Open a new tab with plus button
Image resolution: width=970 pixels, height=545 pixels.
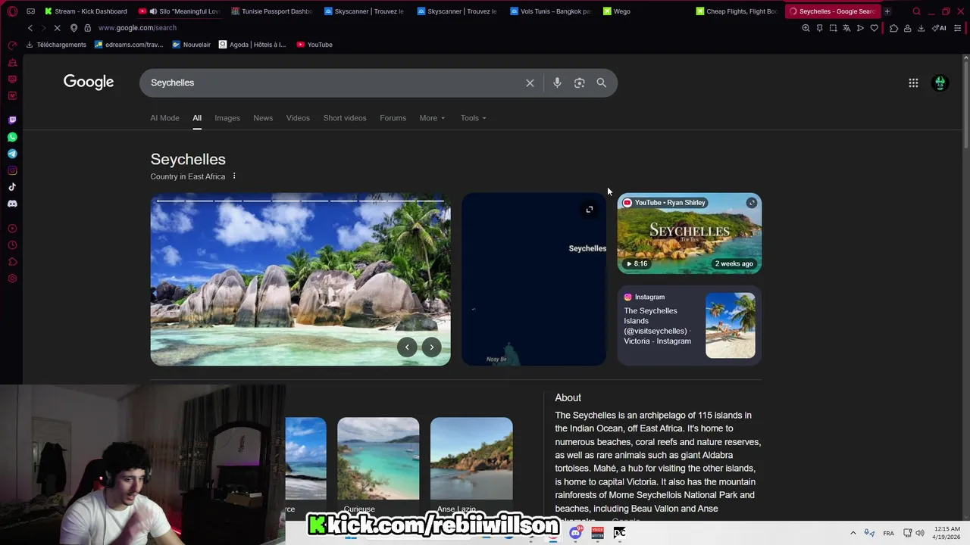pos(887,11)
